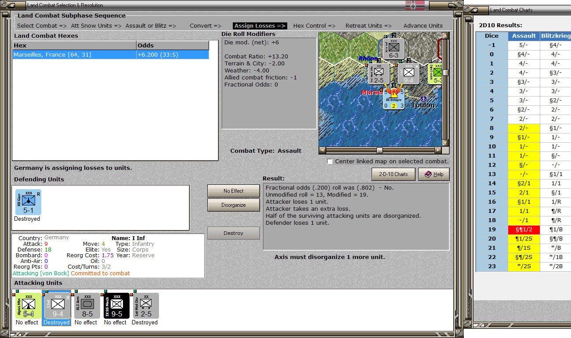The width and height of the screenshot is (571, 338).
Task: Click the 1st Mot Div 2-5 counter on the map
Action: (379, 74)
